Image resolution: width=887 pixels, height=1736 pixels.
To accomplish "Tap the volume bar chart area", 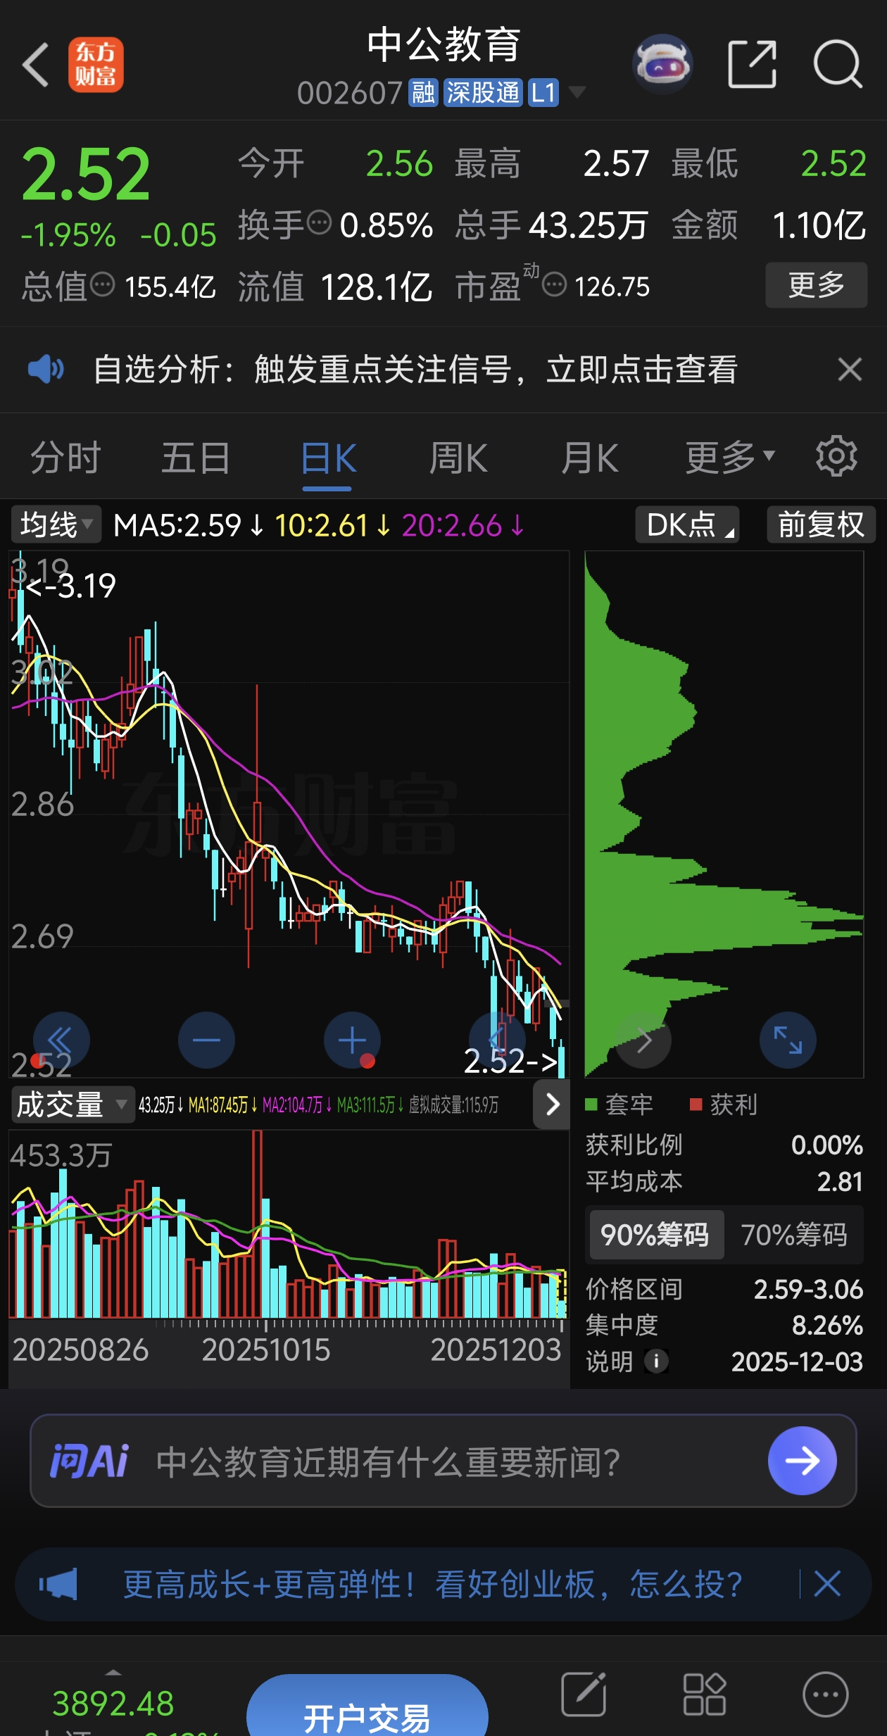I will (x=289, y=1224).
